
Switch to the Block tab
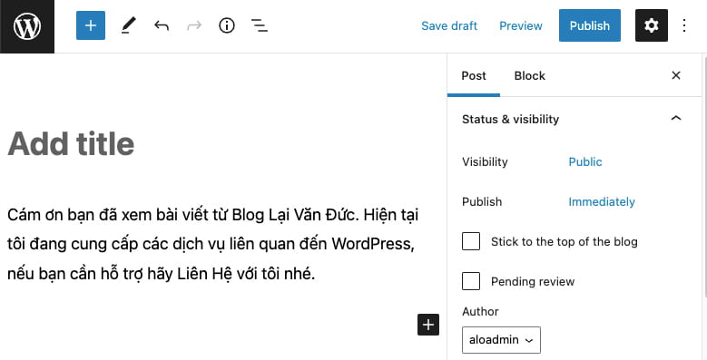pyautogui.click(x=529, y=75)
